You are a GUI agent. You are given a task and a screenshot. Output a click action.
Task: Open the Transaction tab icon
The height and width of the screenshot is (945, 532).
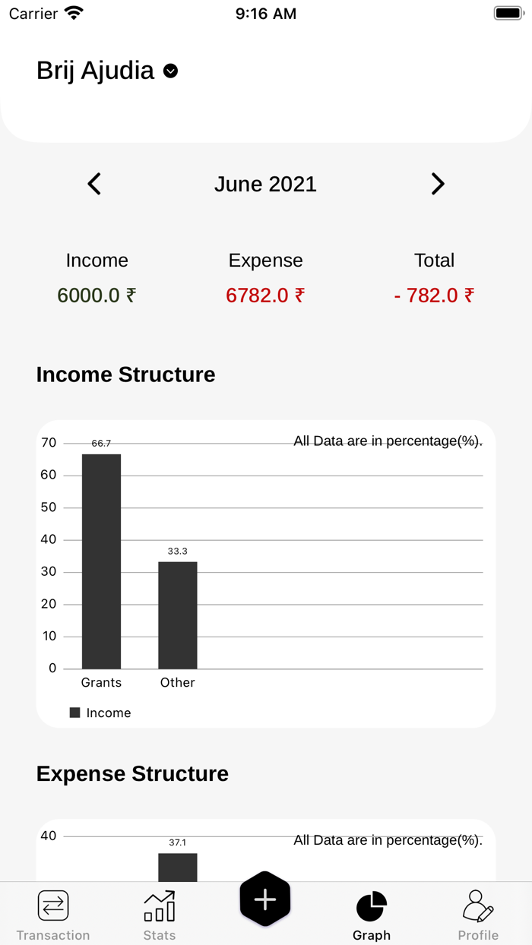pos(53,905)
